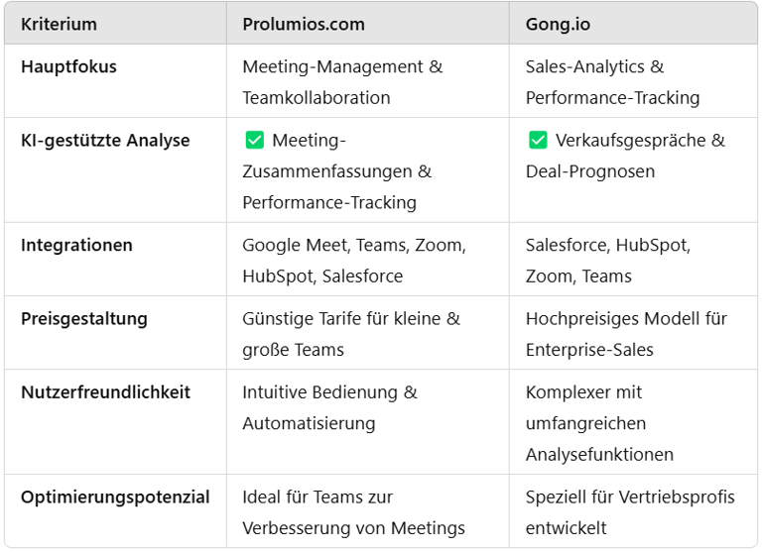Viewport: 762px width, 552px height.
Task: Select the Prolumios.com column header
Action: [x=303, y=24]
